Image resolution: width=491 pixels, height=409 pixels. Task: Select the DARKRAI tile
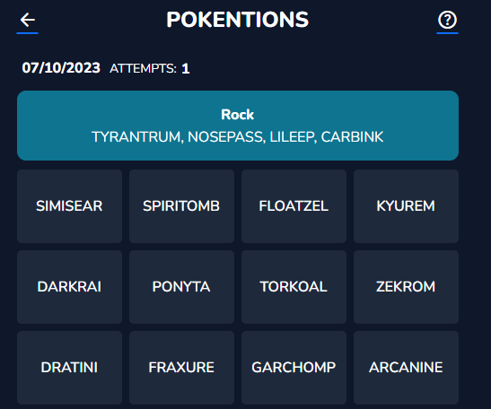tap(69, 287)
